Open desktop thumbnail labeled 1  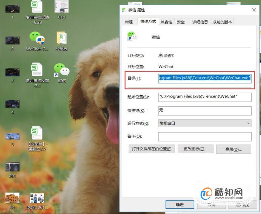pyautogui.click(x=12, y=9)
